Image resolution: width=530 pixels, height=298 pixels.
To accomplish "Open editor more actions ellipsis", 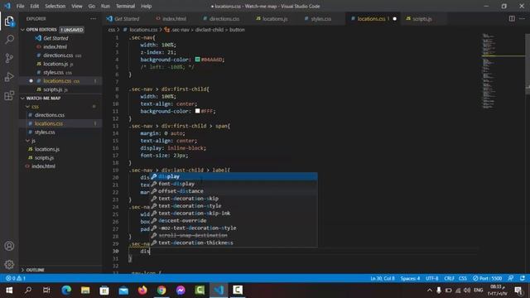I will 523,18.
